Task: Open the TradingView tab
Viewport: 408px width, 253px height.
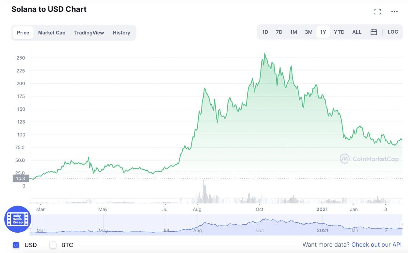Action: [x=89, y=33]
